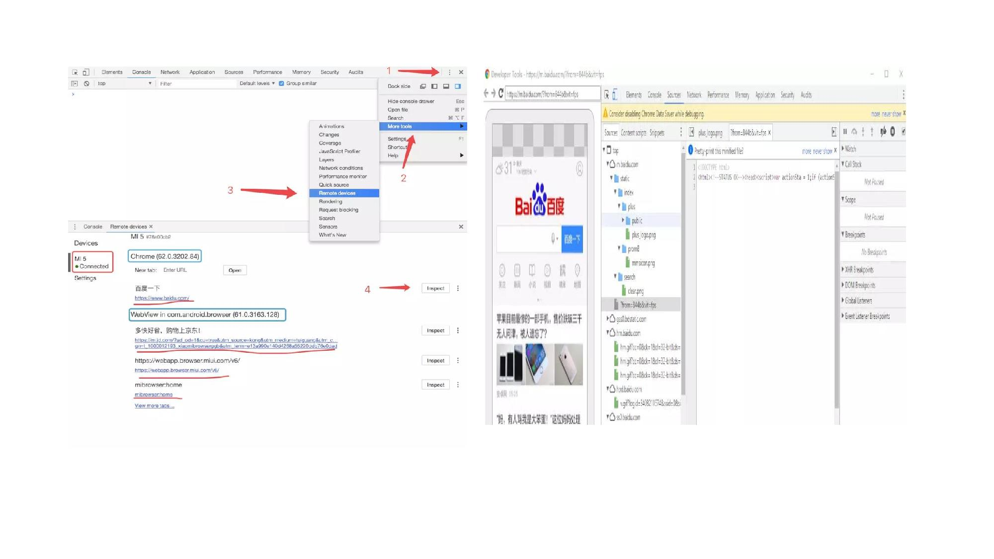Click the View more tabs link
994x559 pixels.
(x=154, y=406)
